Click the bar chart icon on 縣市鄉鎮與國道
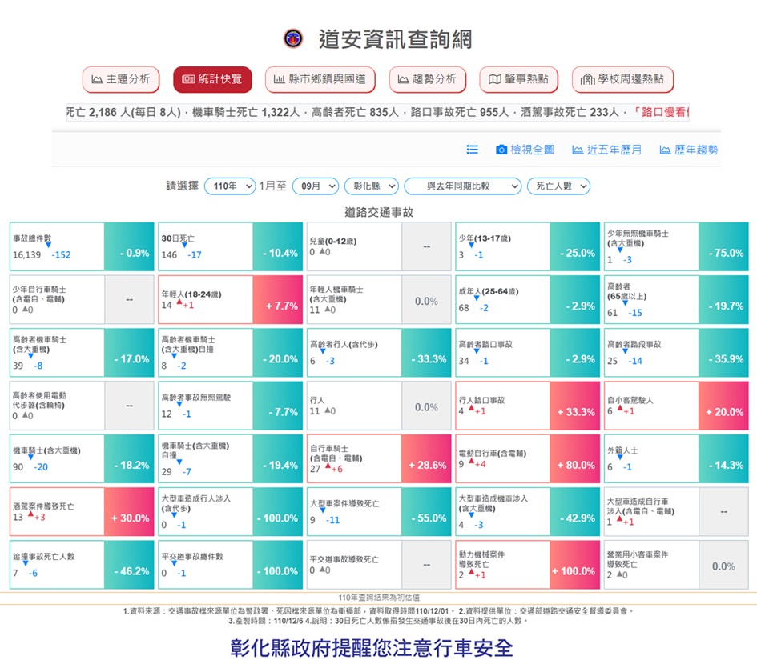The height and width of the screenshot is (664, 757). 279,79
